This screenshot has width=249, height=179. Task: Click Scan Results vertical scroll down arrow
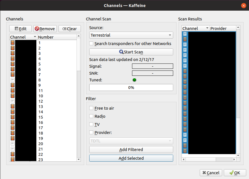tap(238, 156)
